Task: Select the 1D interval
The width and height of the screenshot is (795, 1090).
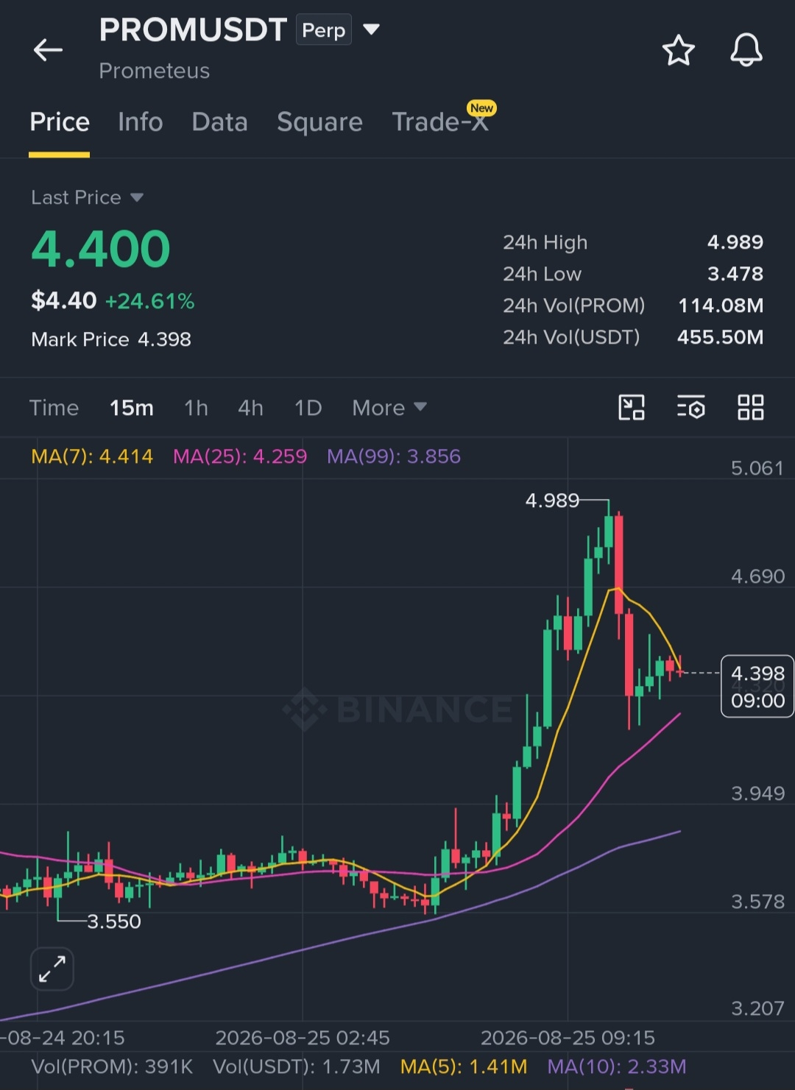Action: 308,408
